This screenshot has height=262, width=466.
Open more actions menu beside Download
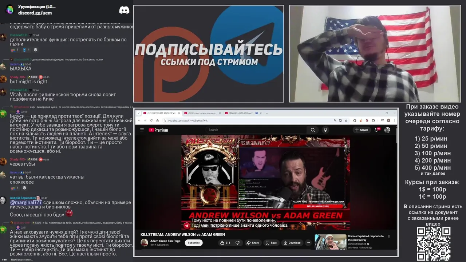[308, 243]
